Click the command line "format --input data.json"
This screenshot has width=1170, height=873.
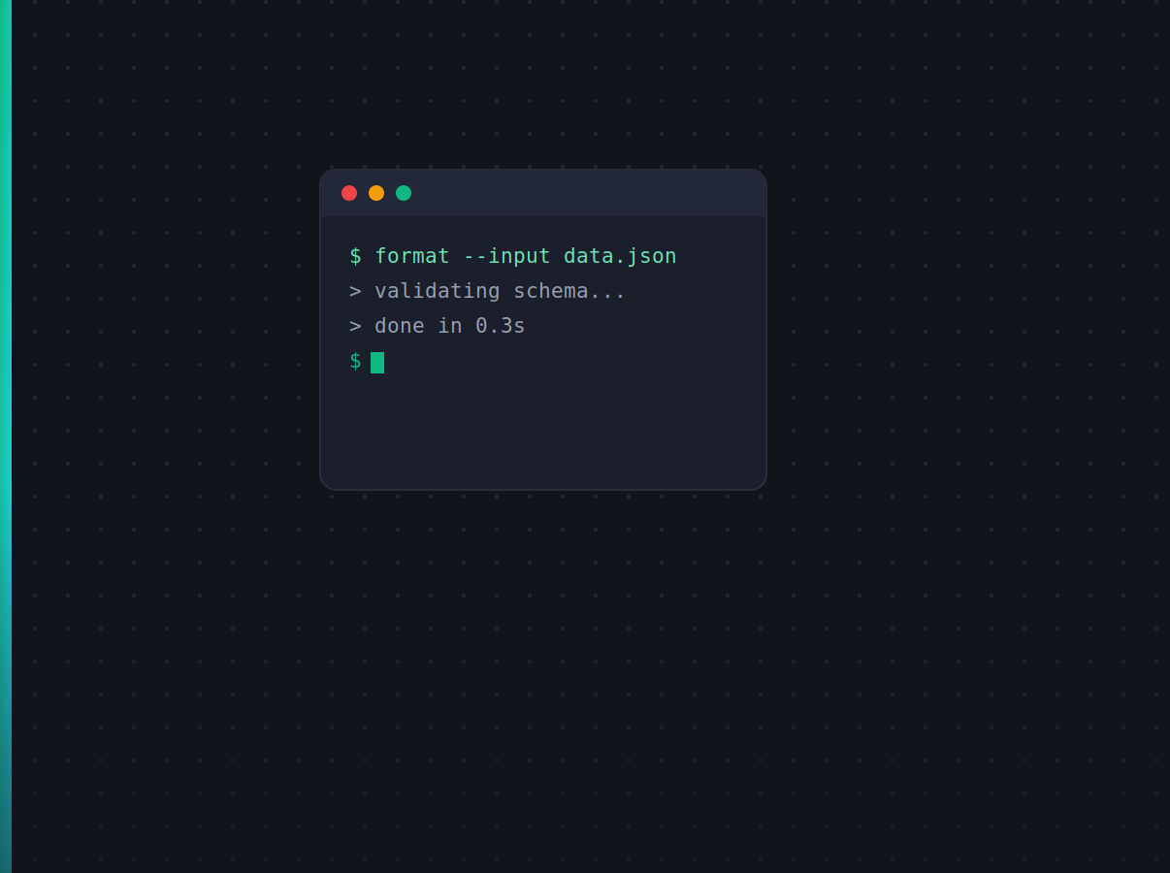pyautogui.click(x=513, y=256)
